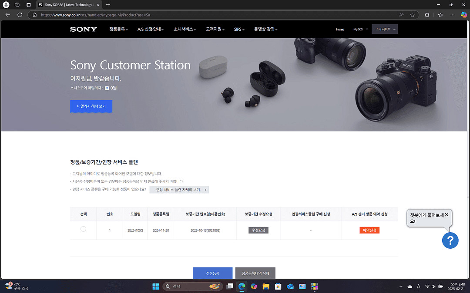Image resolution: width=470 pixels, height=293 pixels.
Task: Expand the SIPS navigation menu
Action: [239, 30]
